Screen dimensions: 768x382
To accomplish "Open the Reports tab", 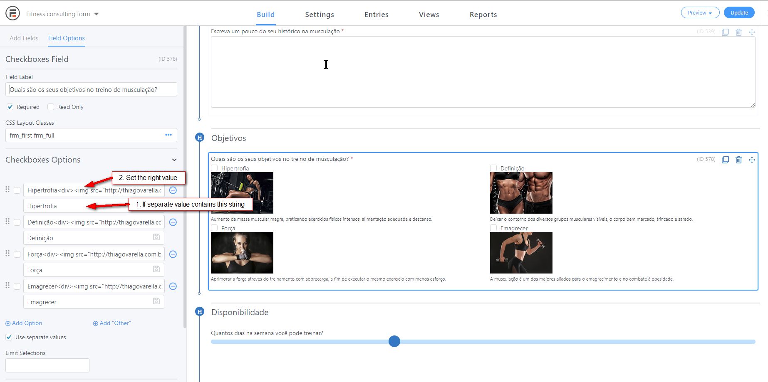I will coord(483,15).
